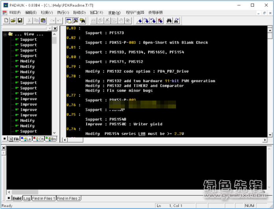Collapse the '... View ...' tree node
This screenshot has width=274, height=209.
[5, 34]
